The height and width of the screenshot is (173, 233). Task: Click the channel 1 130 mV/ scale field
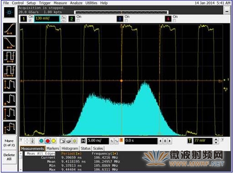(x=47, y=19)
